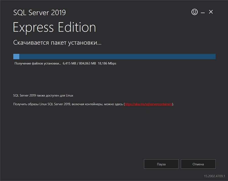
Task: Open the aka.ms/sqlservercontainers link
Action: pos(148,104)
